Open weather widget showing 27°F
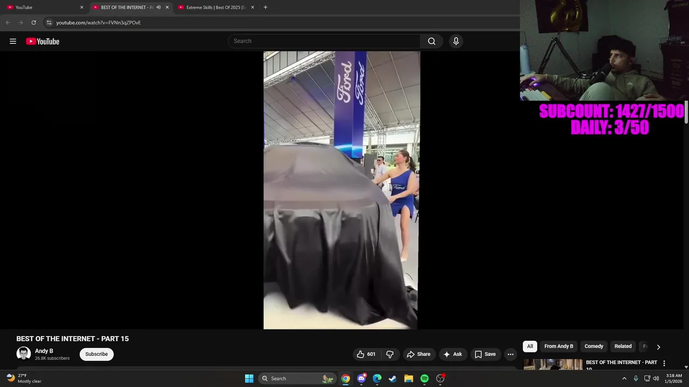 click(24, 378)
